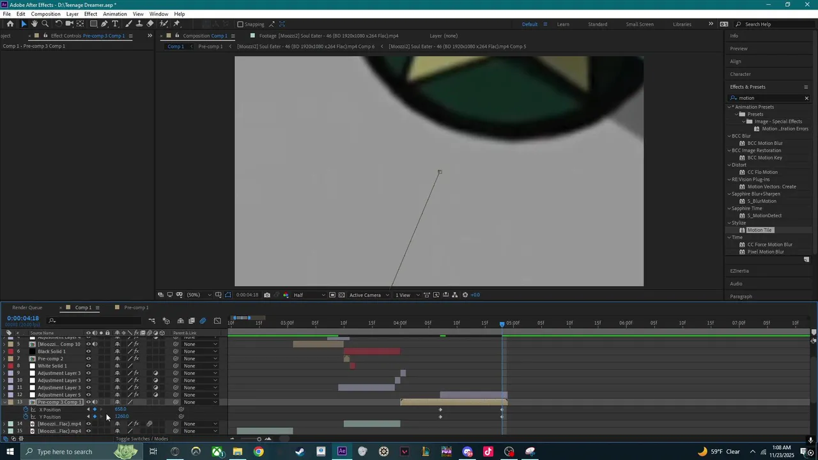Open the Character panel
The height and width of the screenshot is (460, 818).
[741, 74]
